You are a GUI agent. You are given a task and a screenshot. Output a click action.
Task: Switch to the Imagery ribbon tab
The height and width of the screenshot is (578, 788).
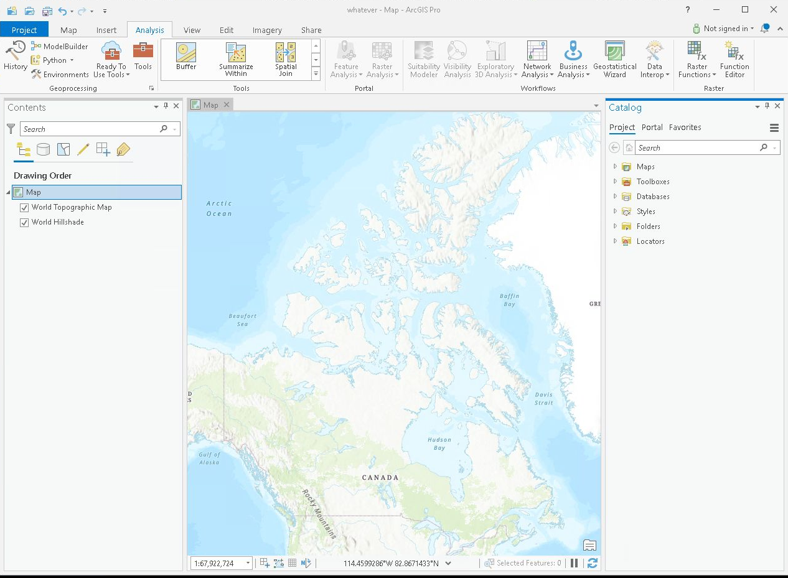coord(267,29)
